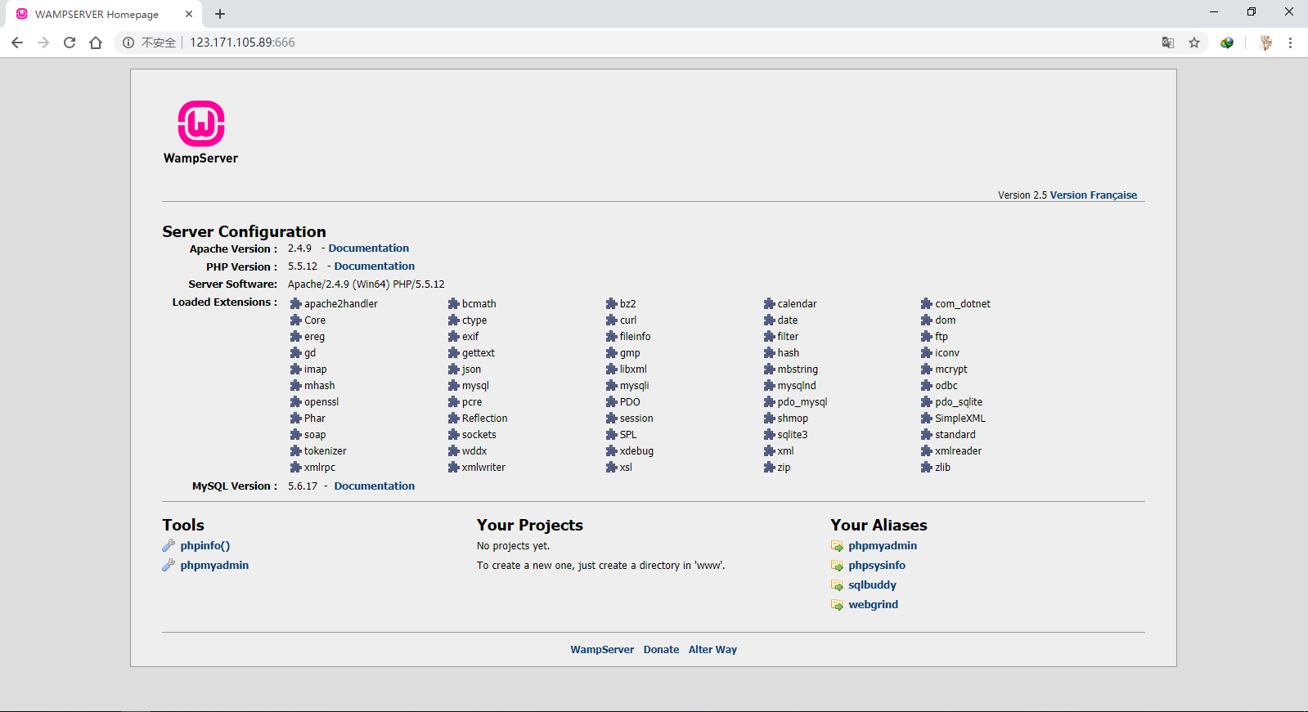Image resolution: width=1308 pixels, height=712 pixels.
Task: Open the Chrome three-dot menu
Action: pos(1290,43)
